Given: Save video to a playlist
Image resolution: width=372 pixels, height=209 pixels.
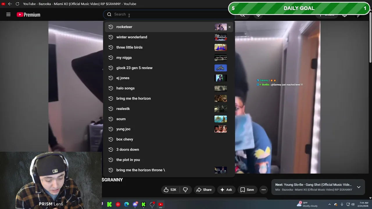Looking at the screenshot, I should 247,190.
